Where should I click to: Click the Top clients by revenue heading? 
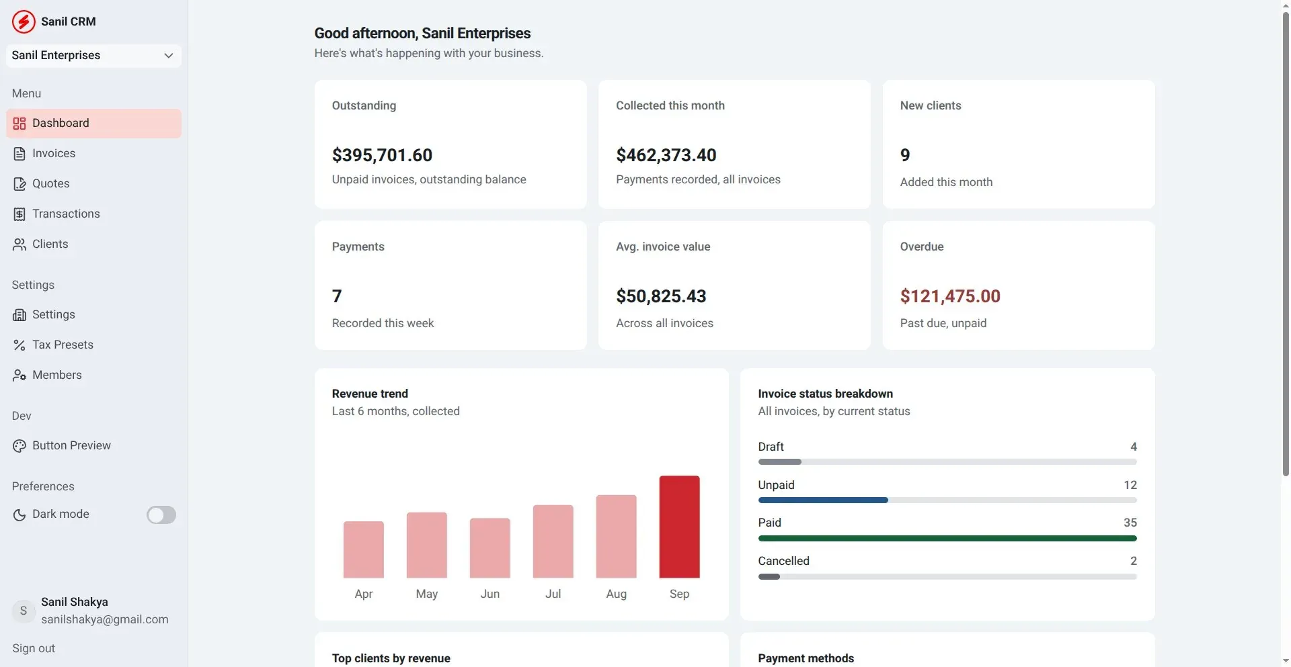click(391, 658)
